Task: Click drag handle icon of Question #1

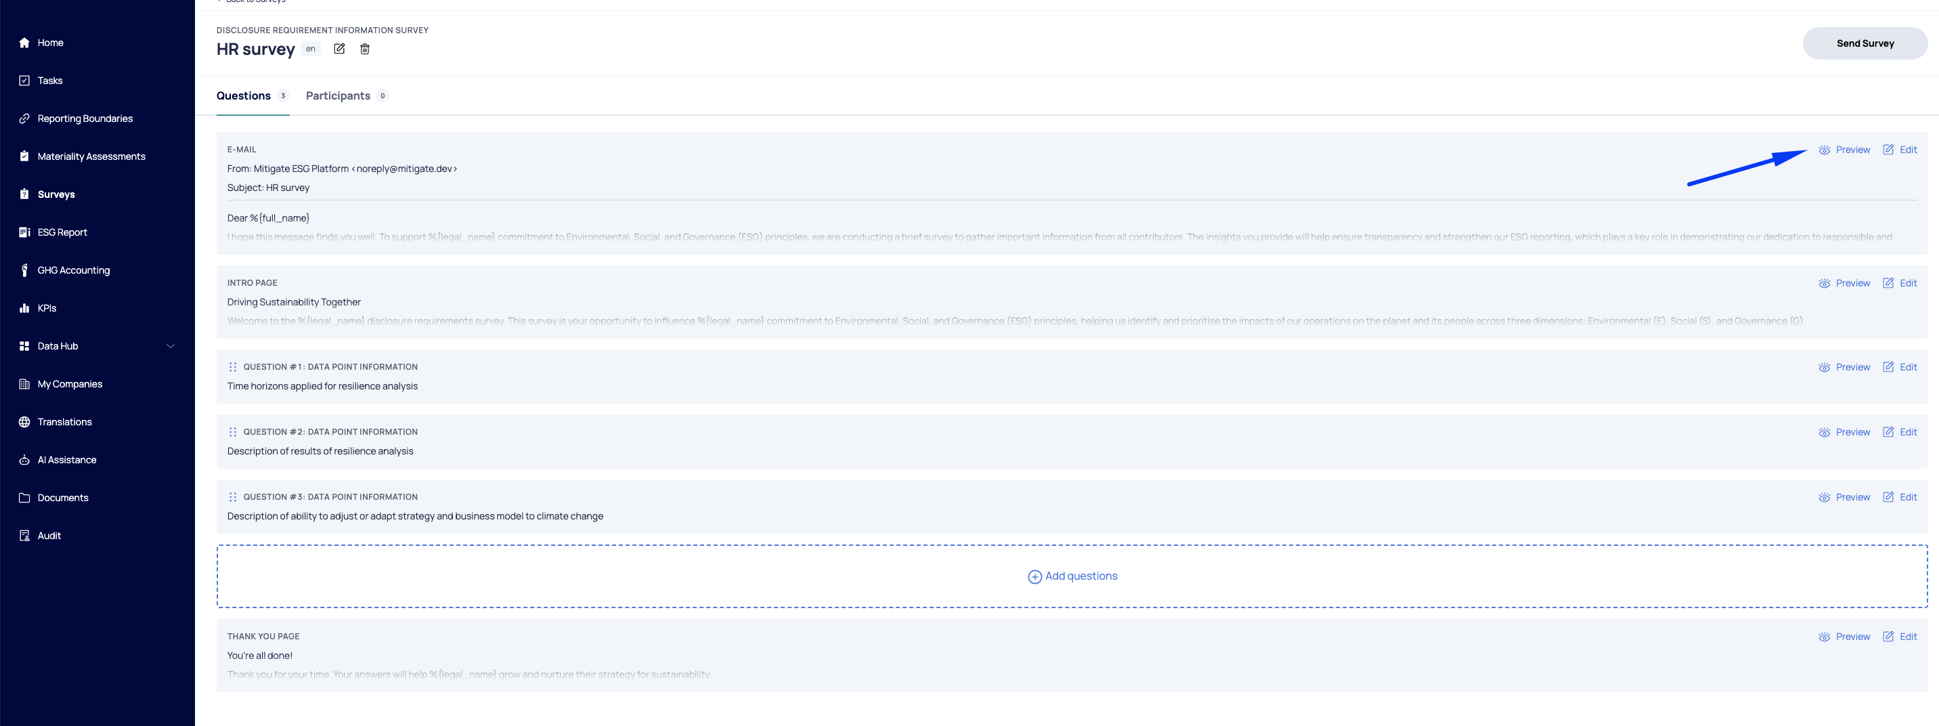Action: pos(233,368)
